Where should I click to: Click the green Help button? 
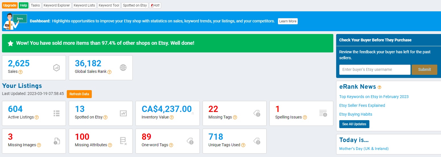[24, 5]
